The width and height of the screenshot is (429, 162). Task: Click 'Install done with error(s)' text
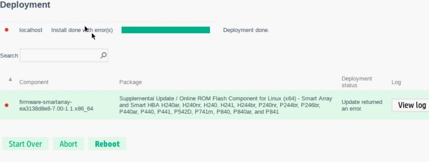(82, 30)
